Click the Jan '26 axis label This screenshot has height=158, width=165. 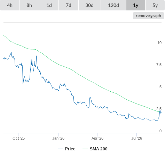[x=58, y=138]
